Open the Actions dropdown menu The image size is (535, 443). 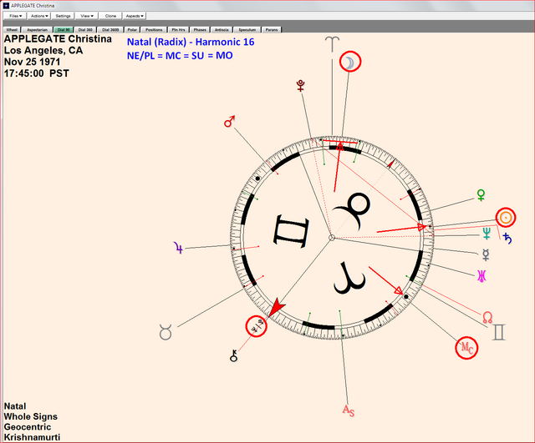coord(39,16)
